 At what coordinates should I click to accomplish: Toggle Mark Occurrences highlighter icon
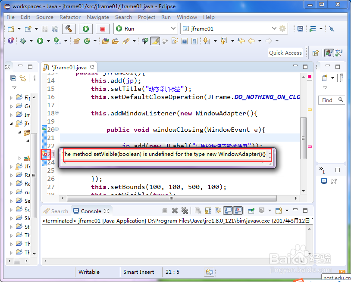(x=155, y=41)
